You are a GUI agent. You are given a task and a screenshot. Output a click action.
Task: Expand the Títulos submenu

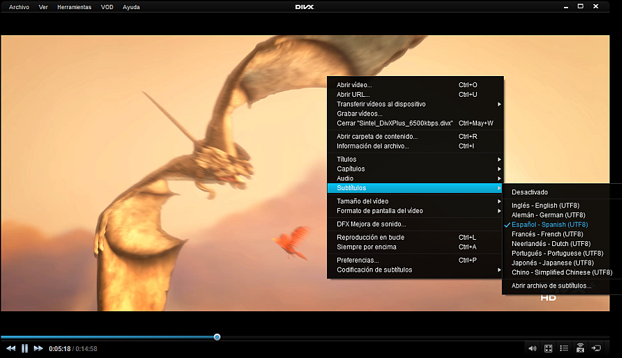415,159
